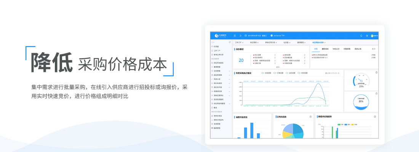
Task: Close the 邀请管理 tab
Action: click(305, 43)
